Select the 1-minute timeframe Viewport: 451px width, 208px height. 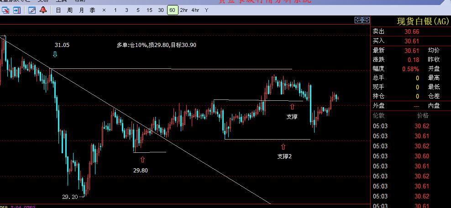tap(115, 10)
